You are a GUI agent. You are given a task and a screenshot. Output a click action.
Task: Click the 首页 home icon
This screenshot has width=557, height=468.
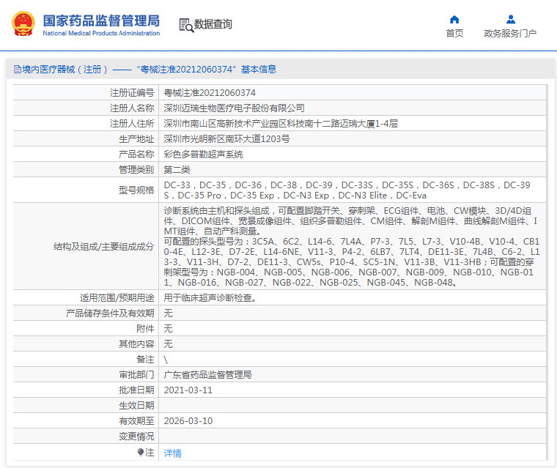click(454, 19)
